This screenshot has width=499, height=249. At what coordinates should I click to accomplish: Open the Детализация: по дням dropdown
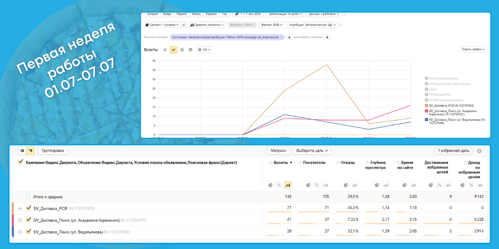[284, 14]
